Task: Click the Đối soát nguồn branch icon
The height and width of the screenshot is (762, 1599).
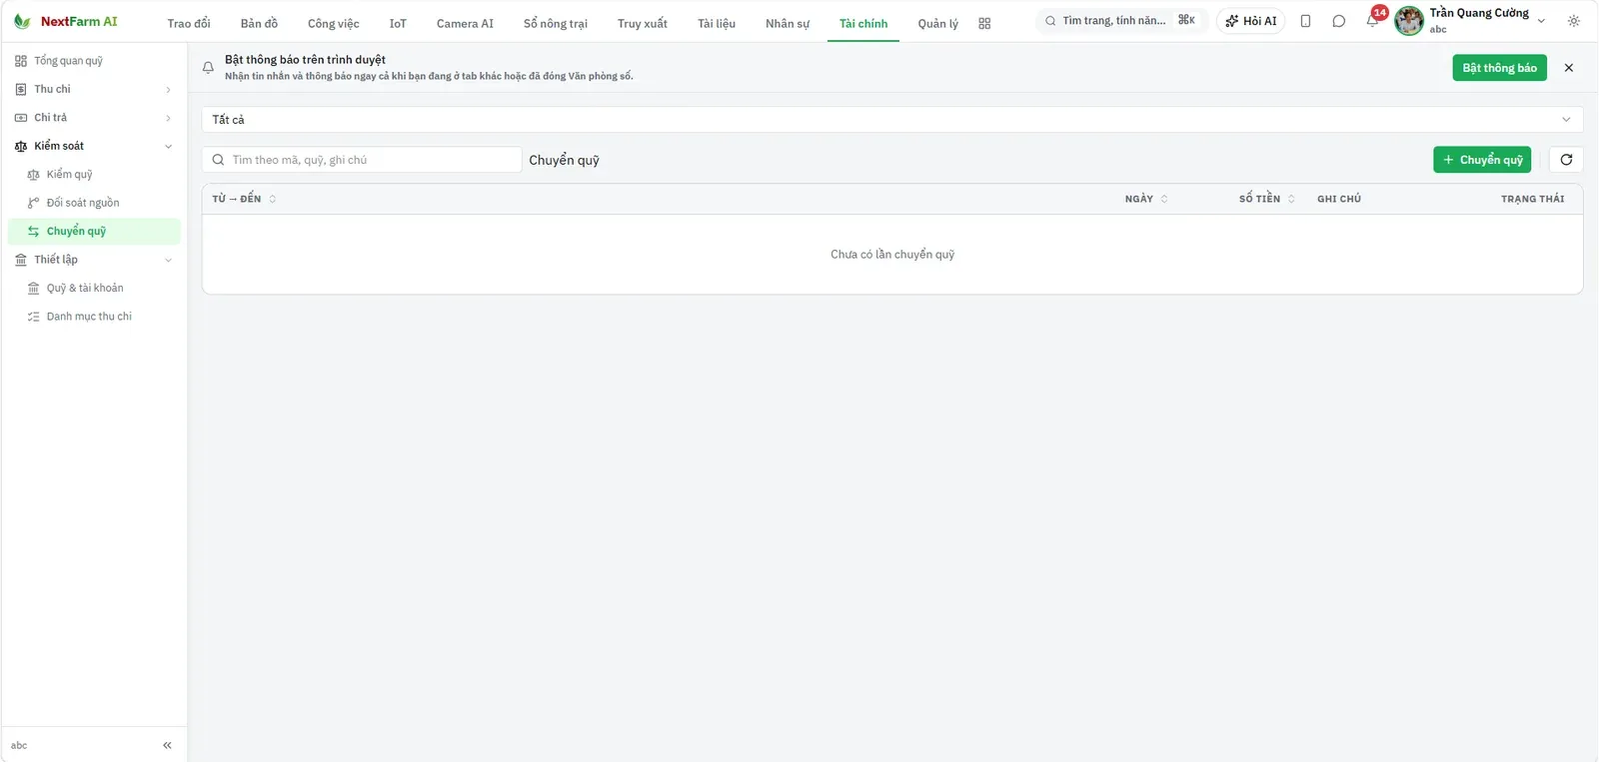Action: 33,203
